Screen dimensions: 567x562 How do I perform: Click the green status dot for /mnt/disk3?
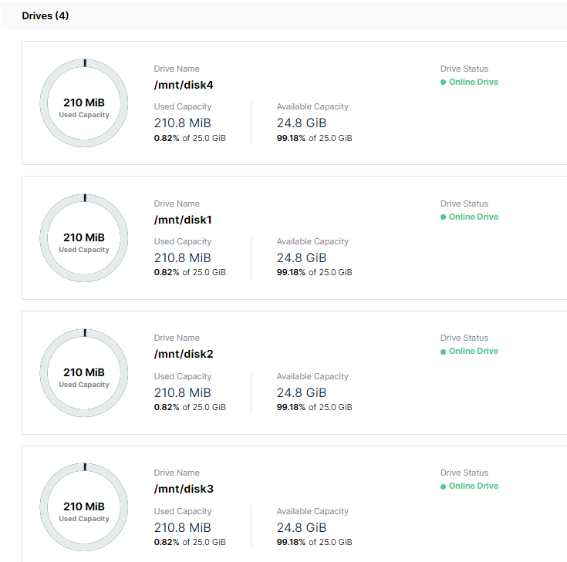point(443,486)
